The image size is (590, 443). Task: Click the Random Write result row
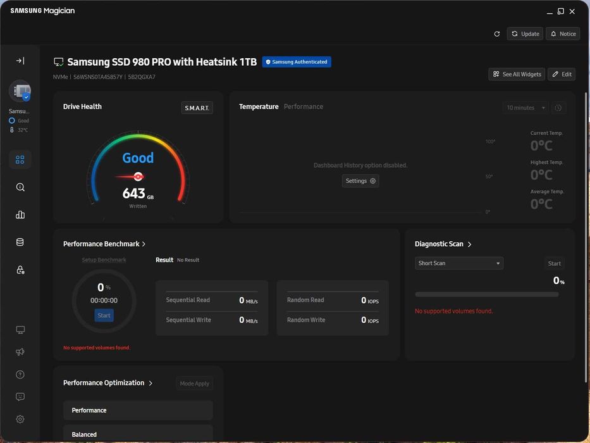click(x=333, y=320)
